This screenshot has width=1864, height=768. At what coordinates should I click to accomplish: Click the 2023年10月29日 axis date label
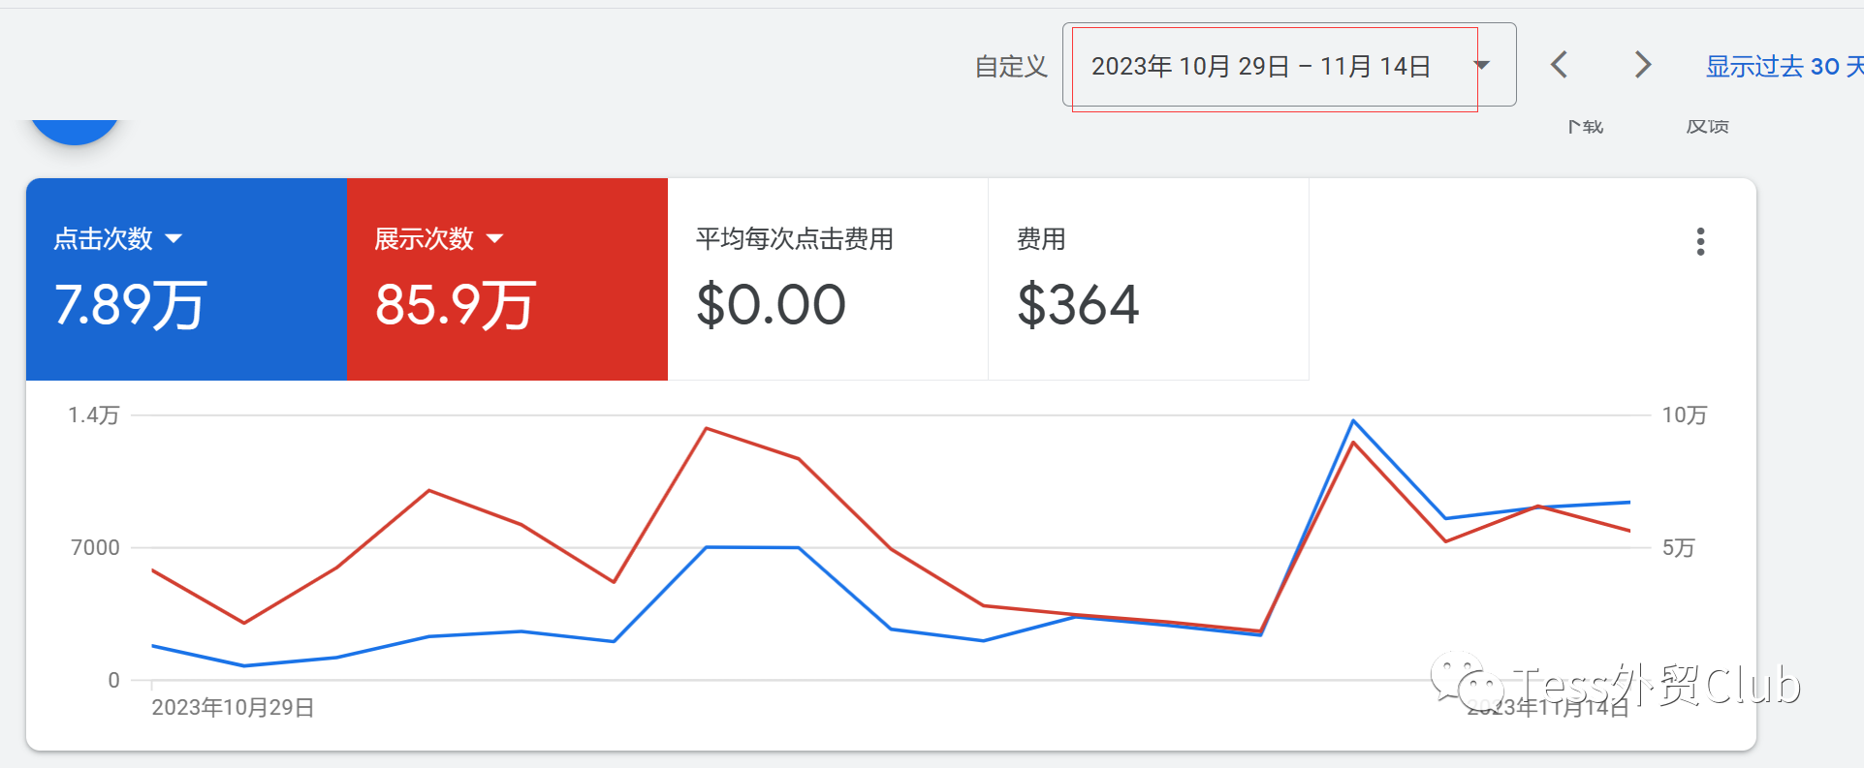tap(233, 707)
